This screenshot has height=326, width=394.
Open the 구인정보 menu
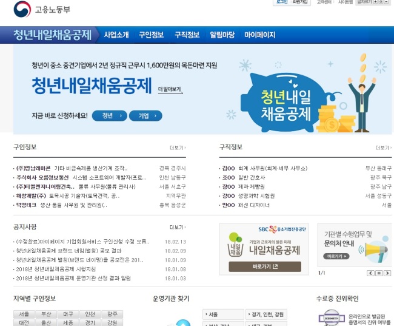point(152,35)
